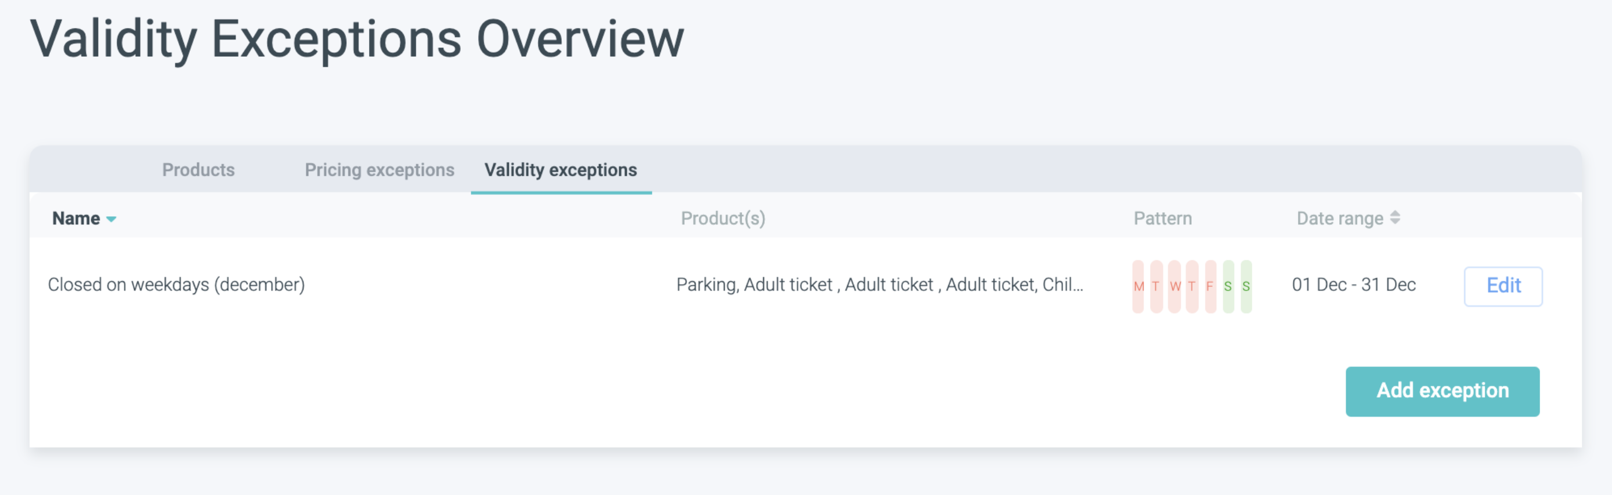Click the truncated Parking, Adult ticket product list
The image size is (1612, 495).
(879, 285)
